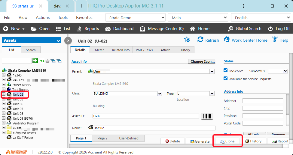Open the Sub-Status dropdown

pos(285,71)
